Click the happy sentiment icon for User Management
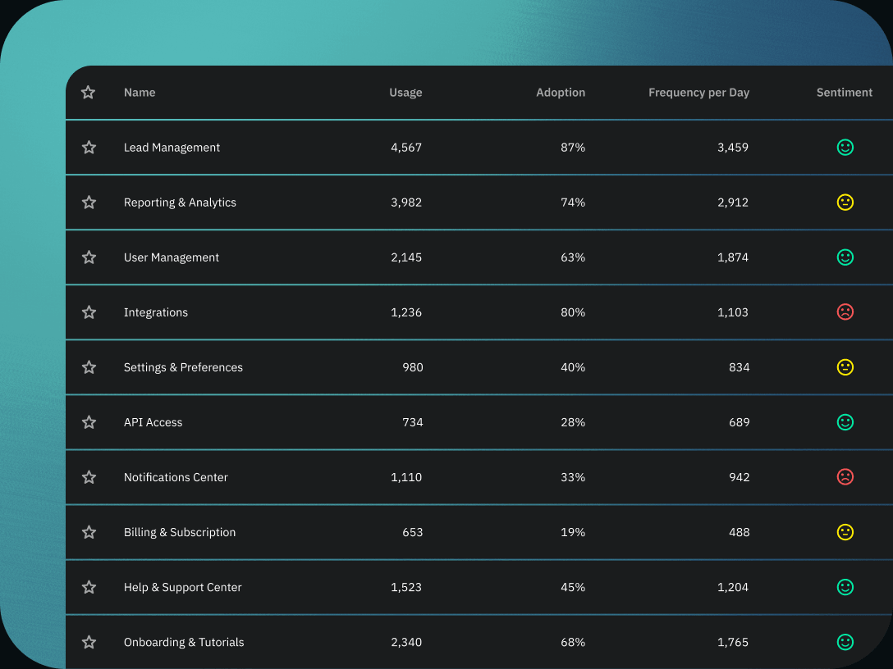Image resolution: width=893 pixels, height=669 pixels. pos(845,257)
